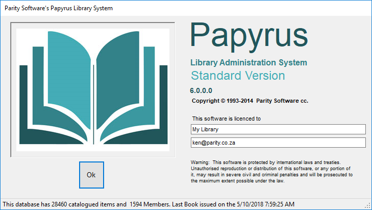The height and width of the screenshot is (210, 372).
Task: Click the version number 6.0.0.0
Action: point(201,90)
